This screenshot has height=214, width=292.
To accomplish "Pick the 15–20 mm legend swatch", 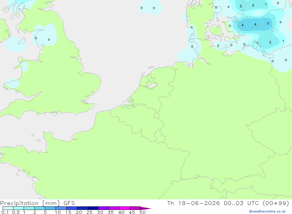I will click(72, 208).
